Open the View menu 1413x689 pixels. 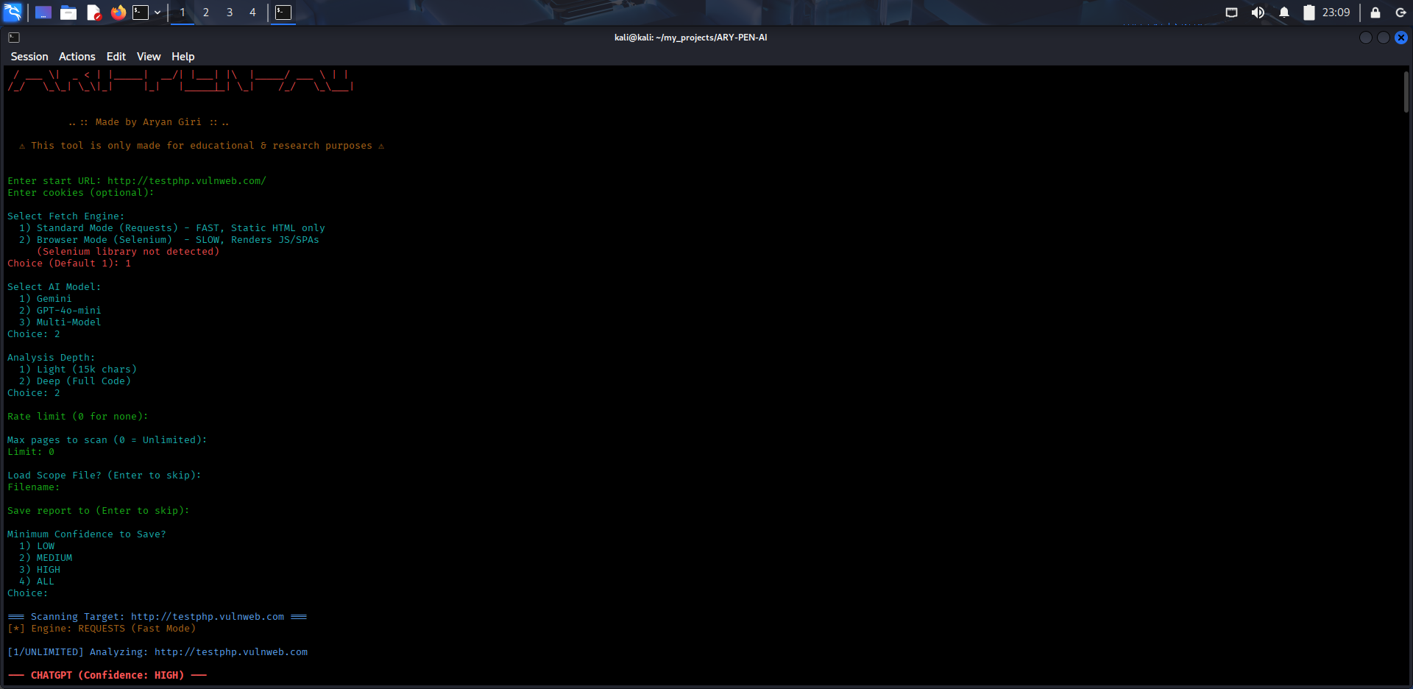point(149,56)
